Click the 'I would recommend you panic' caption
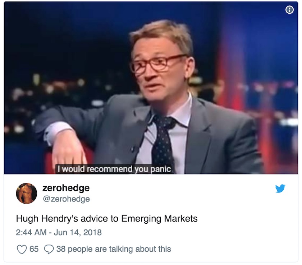 [x=114, y=169]
